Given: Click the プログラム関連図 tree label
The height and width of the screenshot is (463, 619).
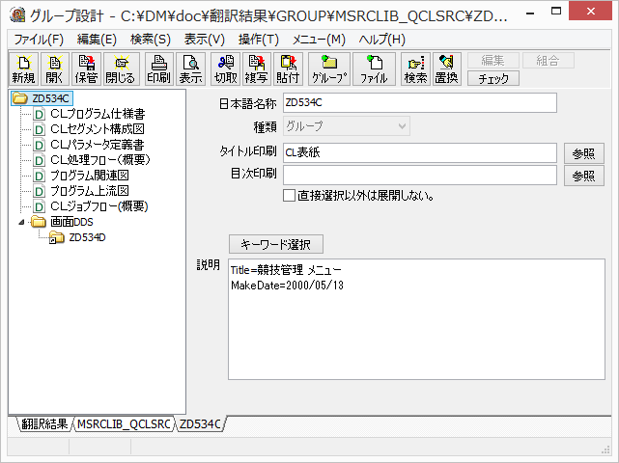Looking at the screenshot, I should point(90,176).
